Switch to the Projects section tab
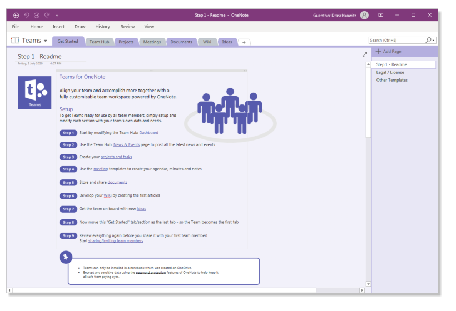456x311 pixels. coord(126,42)
